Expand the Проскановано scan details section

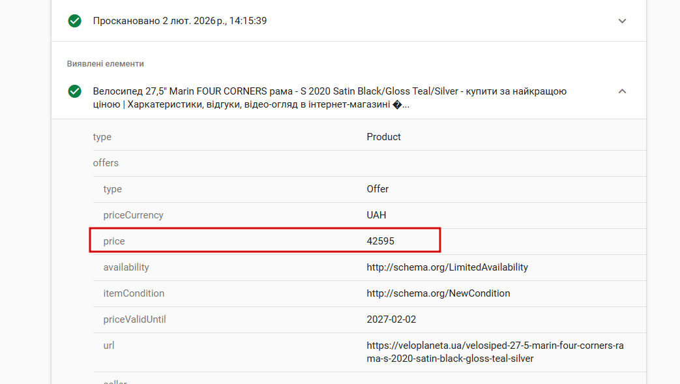pyautogui.click(x=622, y=21)
